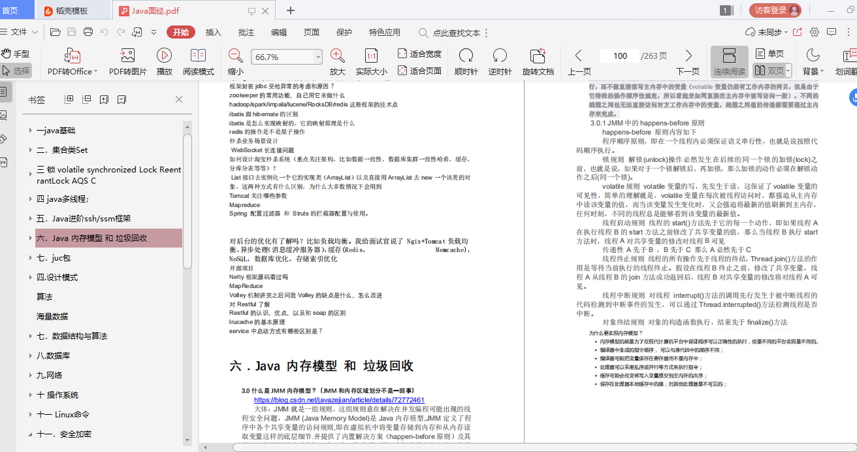857x452 pixels.
Task: Click add bookmark icon
Action: click(x=105, y=99)
